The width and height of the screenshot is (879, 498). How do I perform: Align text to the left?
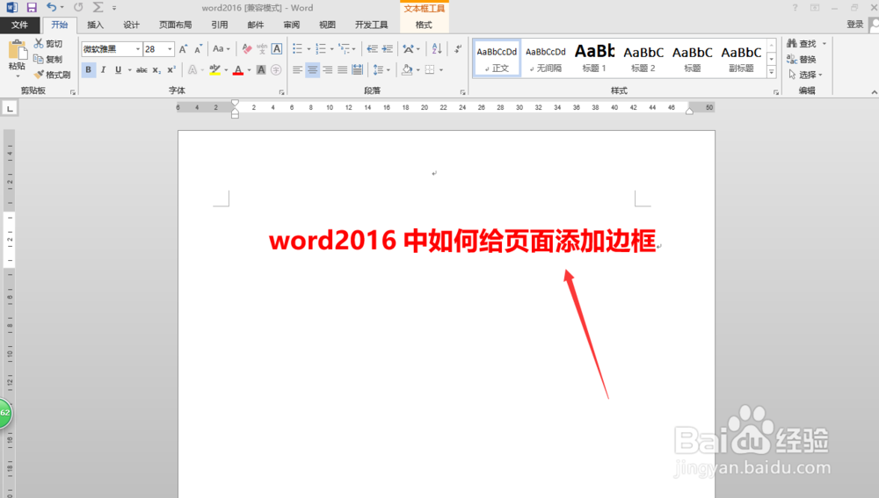pyautogui.click(x=297, y=70)
